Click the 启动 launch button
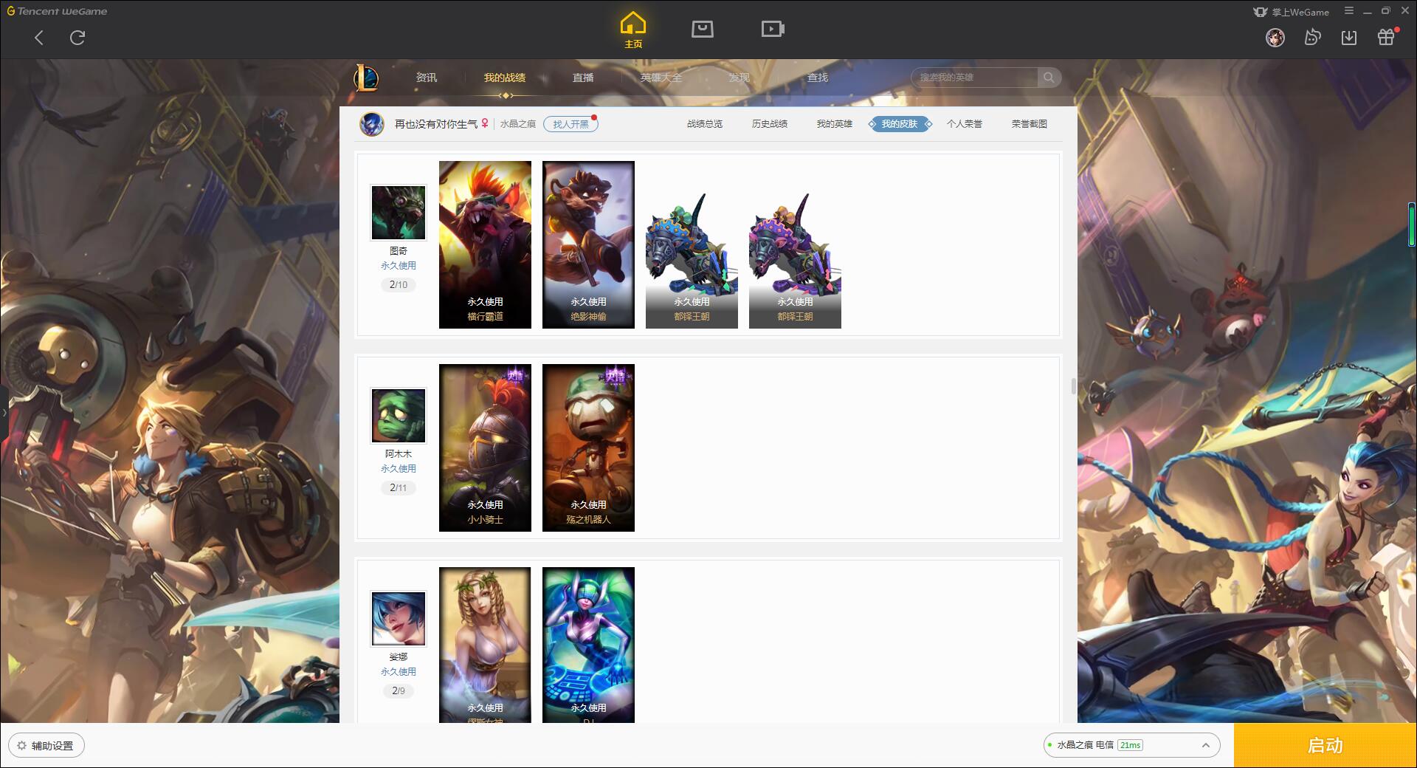 click(1325, 746)
